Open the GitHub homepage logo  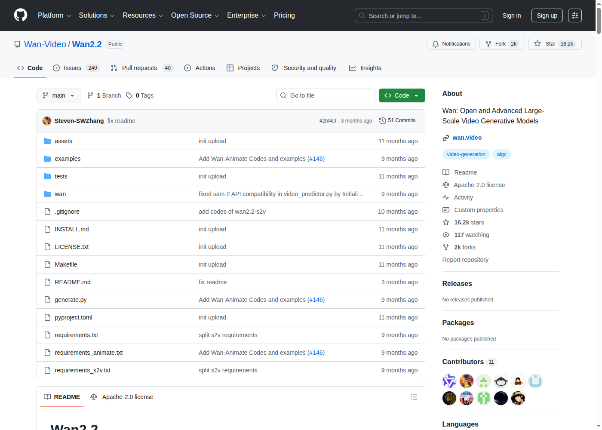click(x=21, y=15)
